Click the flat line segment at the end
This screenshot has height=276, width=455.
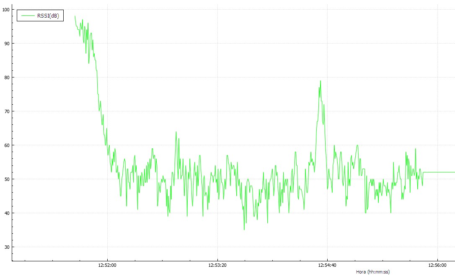click(439, 172)
